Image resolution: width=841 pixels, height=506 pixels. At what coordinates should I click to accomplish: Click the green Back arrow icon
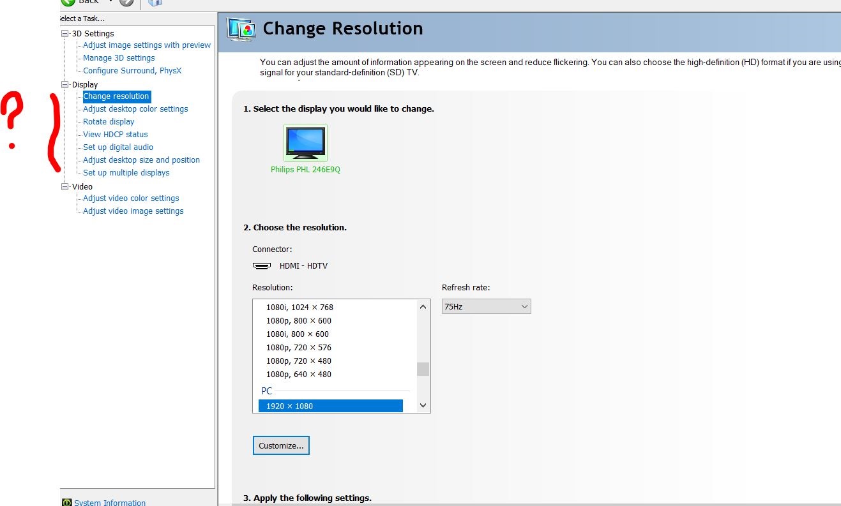68,2
